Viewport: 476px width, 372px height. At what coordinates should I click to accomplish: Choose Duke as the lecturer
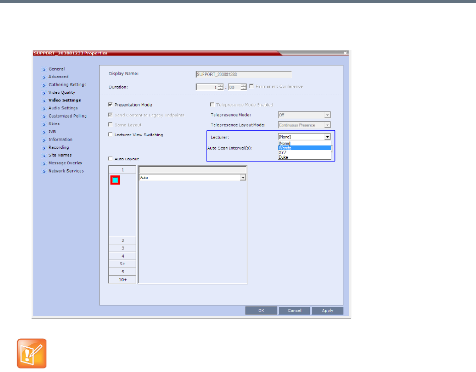tap(305, 157)
